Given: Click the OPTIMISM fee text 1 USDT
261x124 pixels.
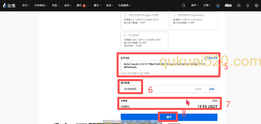Looking at the screenshot, I should (x=187, y=20).
